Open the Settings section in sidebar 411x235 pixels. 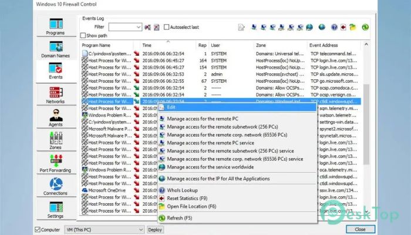[x=55, y=209]
